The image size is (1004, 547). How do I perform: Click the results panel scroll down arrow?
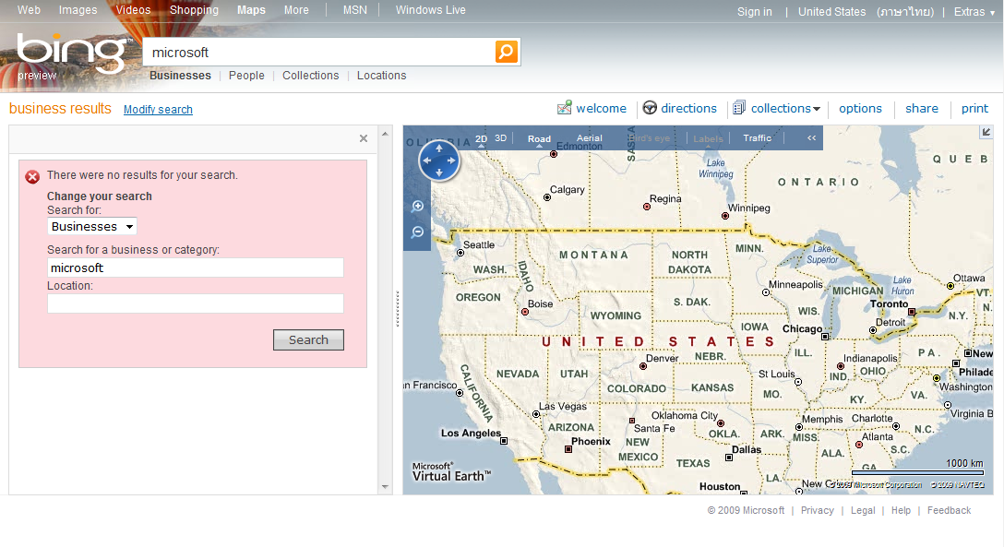tap(385, 487)
